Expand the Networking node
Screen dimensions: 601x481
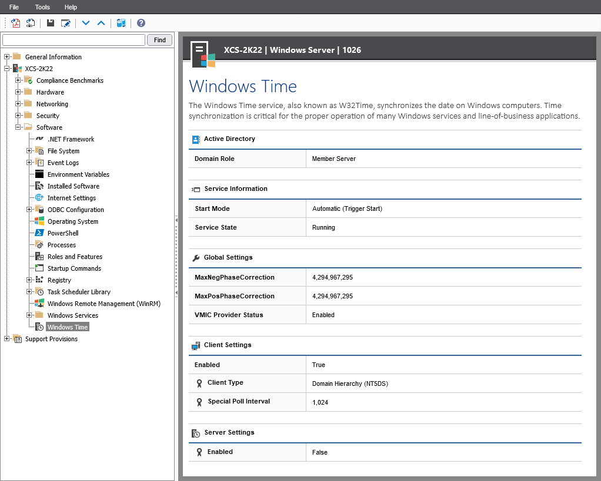18,104
